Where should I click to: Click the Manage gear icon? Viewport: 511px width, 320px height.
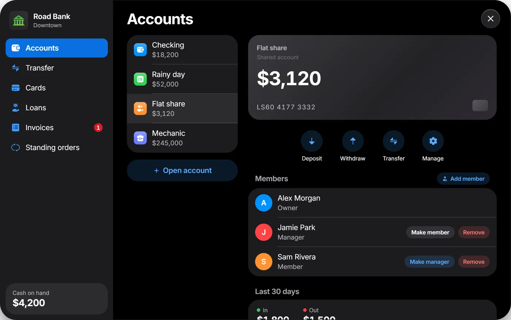433,141
